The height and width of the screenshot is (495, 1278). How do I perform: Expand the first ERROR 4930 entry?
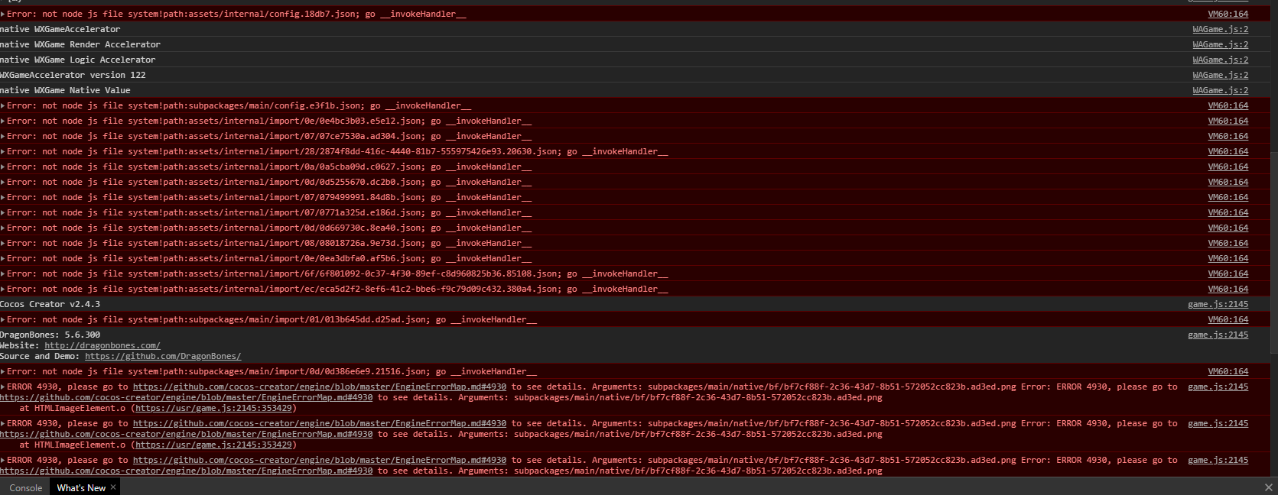click(3, 387)
